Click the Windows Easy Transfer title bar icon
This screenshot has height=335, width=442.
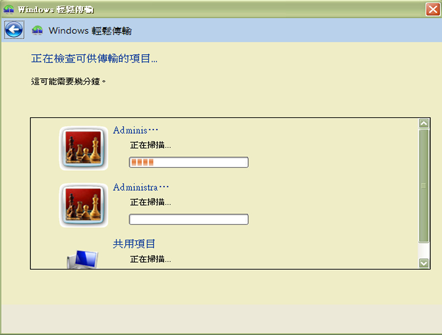pos(8,9)
